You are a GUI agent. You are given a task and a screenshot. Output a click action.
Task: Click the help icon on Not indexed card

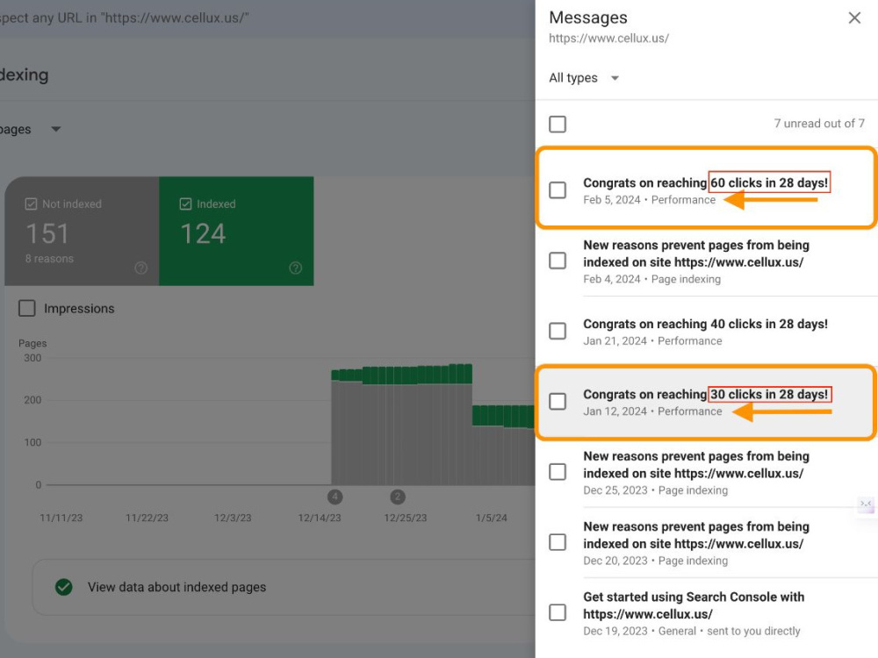point(141,268)
